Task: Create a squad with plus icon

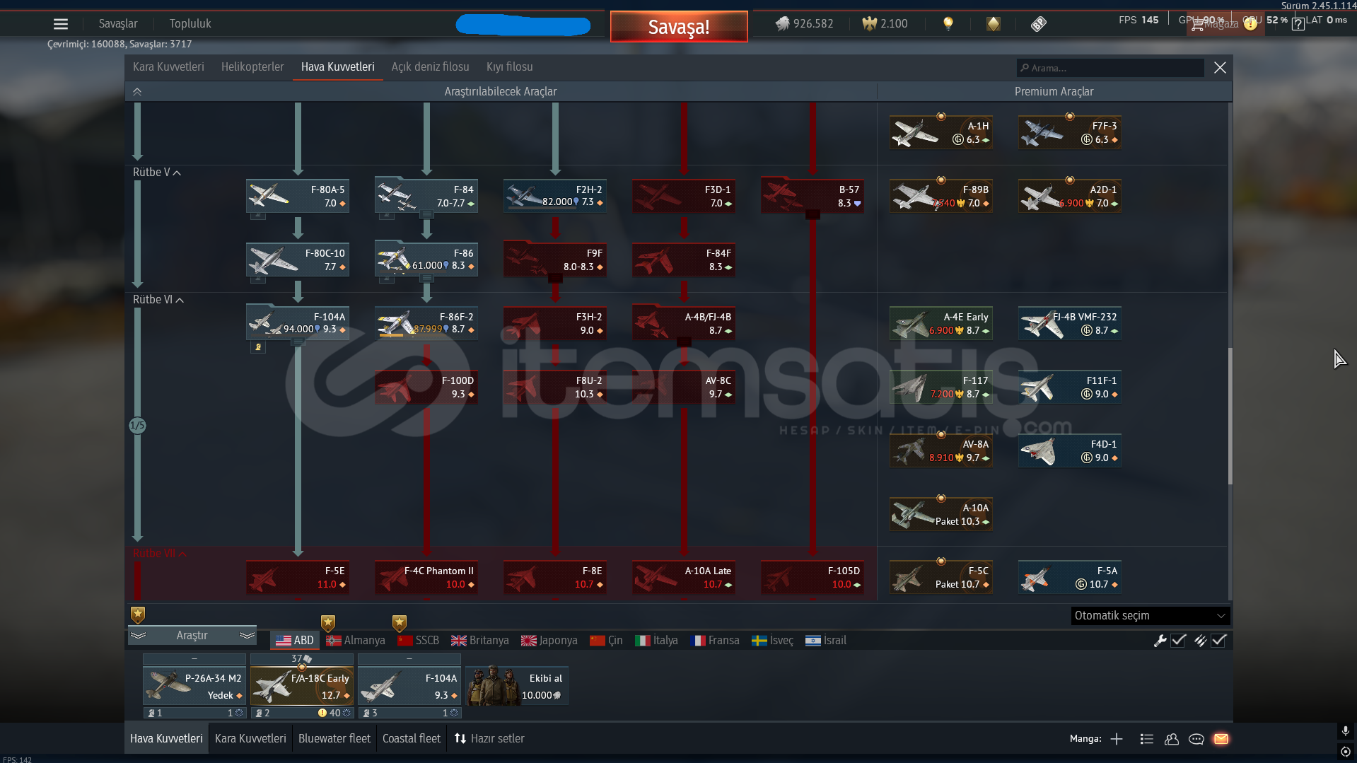Action: click(1117, 739)
